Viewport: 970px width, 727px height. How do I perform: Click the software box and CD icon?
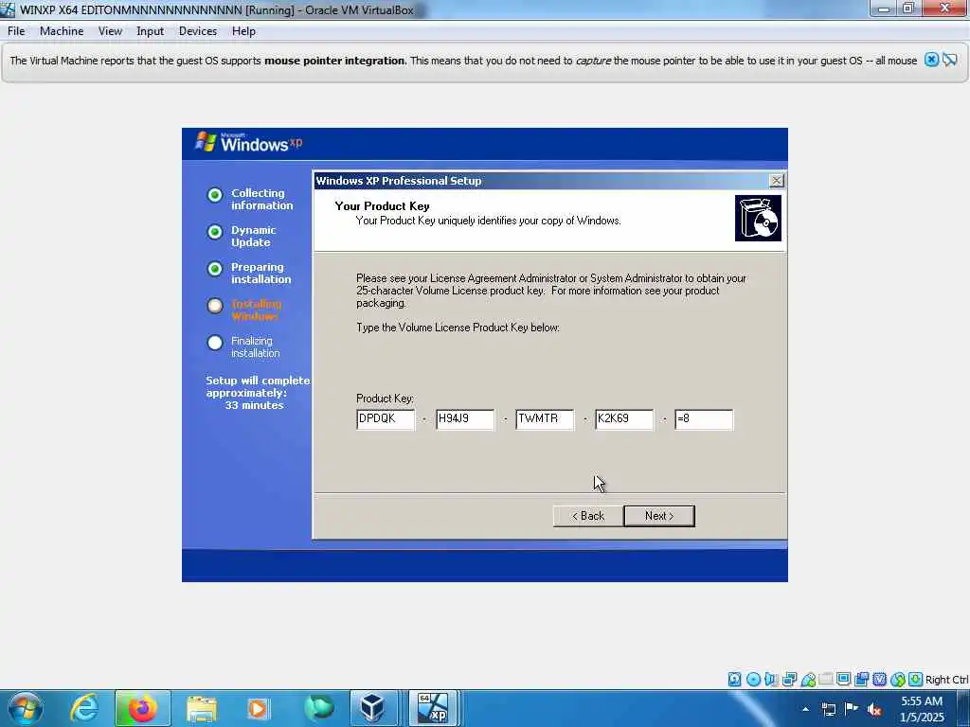pyautogui.click(x=758, y=219)
